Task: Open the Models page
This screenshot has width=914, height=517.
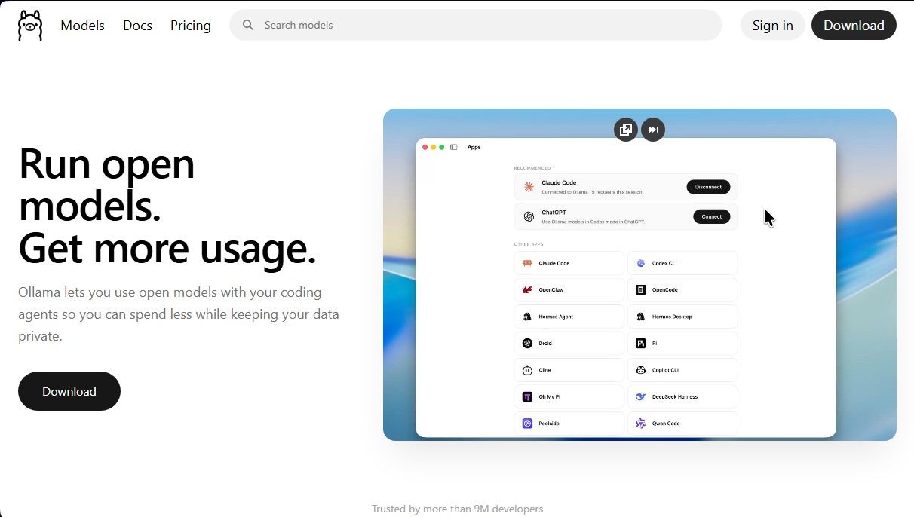Action: tap(83, 26)
